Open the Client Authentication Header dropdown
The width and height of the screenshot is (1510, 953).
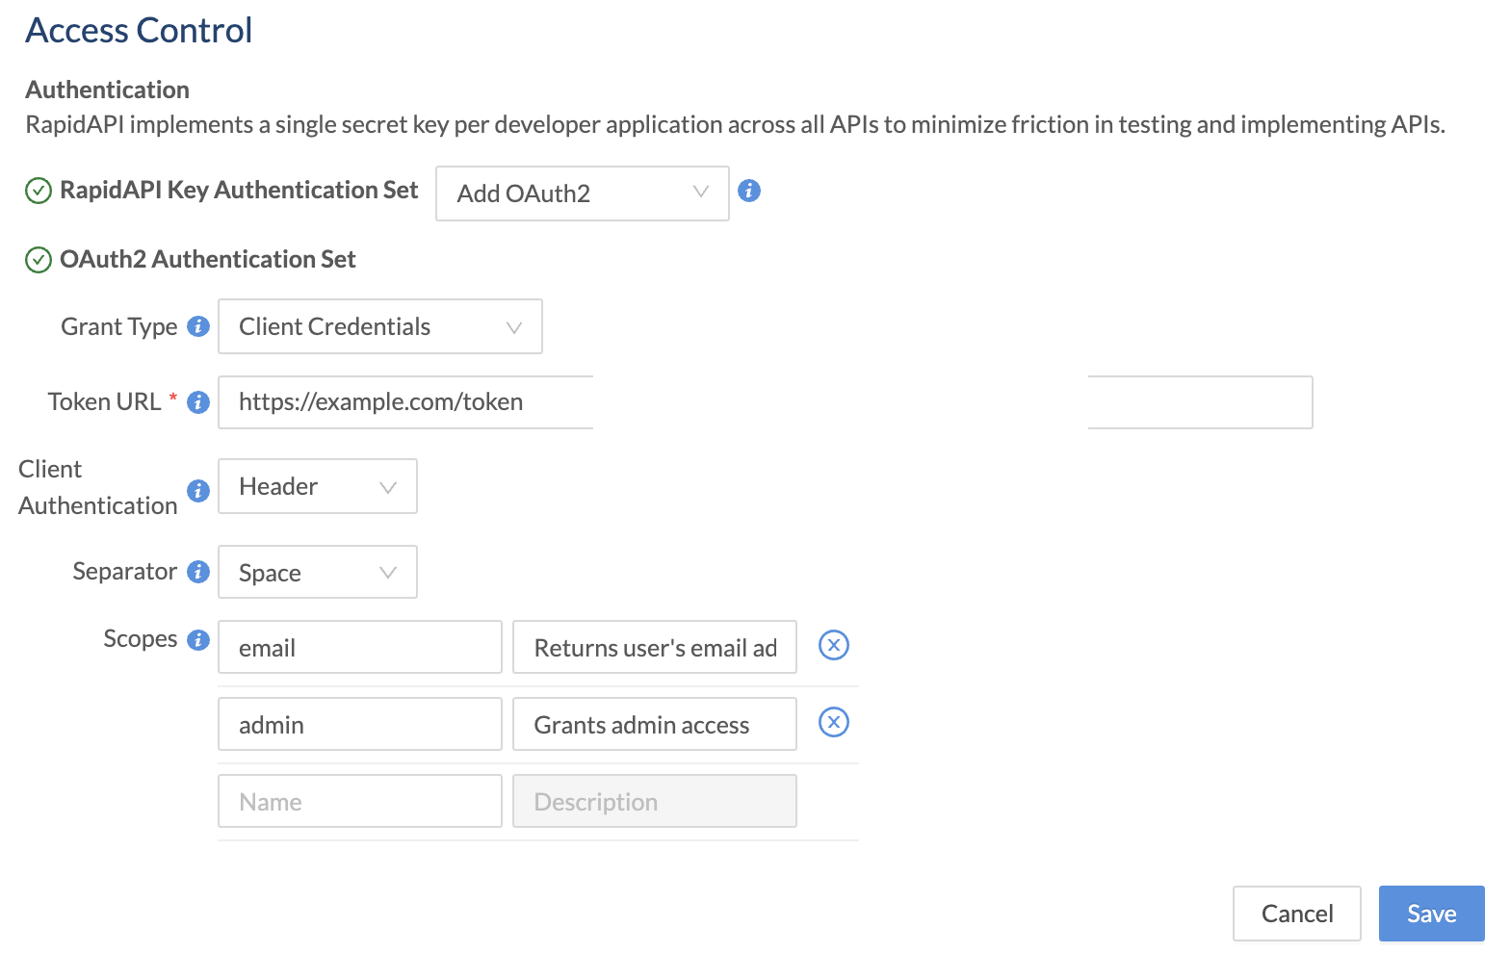click(x=318, y=486)
